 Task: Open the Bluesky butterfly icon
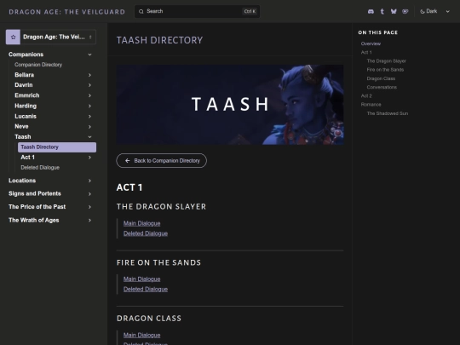pyautogui.click(x=394, y=11)
